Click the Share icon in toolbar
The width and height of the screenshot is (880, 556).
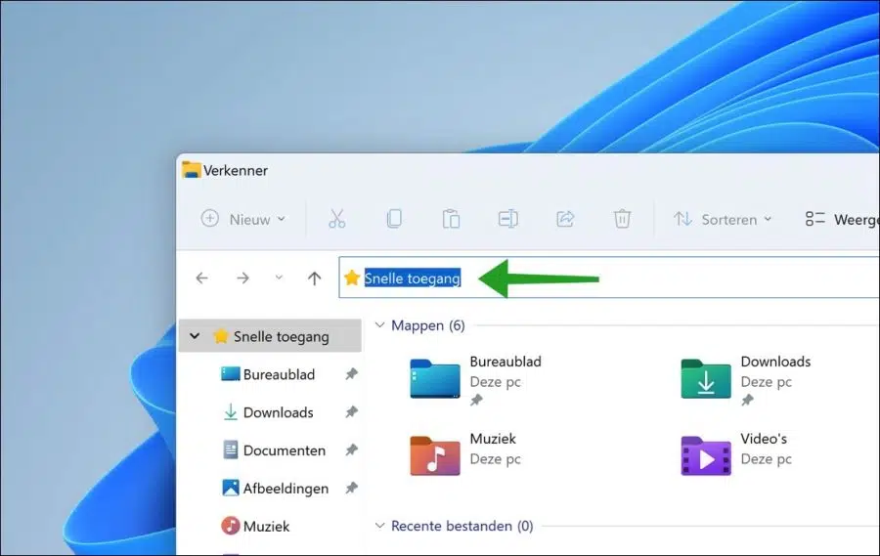tap(565, 219)
